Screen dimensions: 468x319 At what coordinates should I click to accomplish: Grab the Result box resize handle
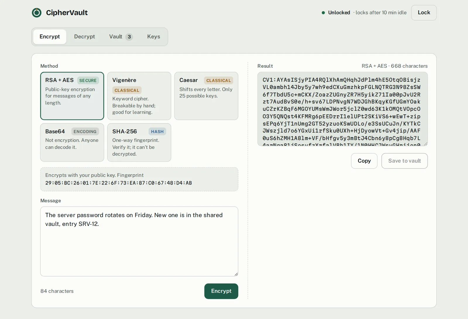click(x=426, y=144)
